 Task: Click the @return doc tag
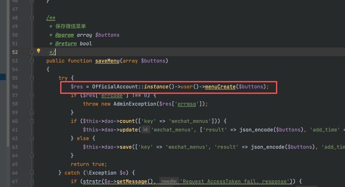tap(66, 44)
